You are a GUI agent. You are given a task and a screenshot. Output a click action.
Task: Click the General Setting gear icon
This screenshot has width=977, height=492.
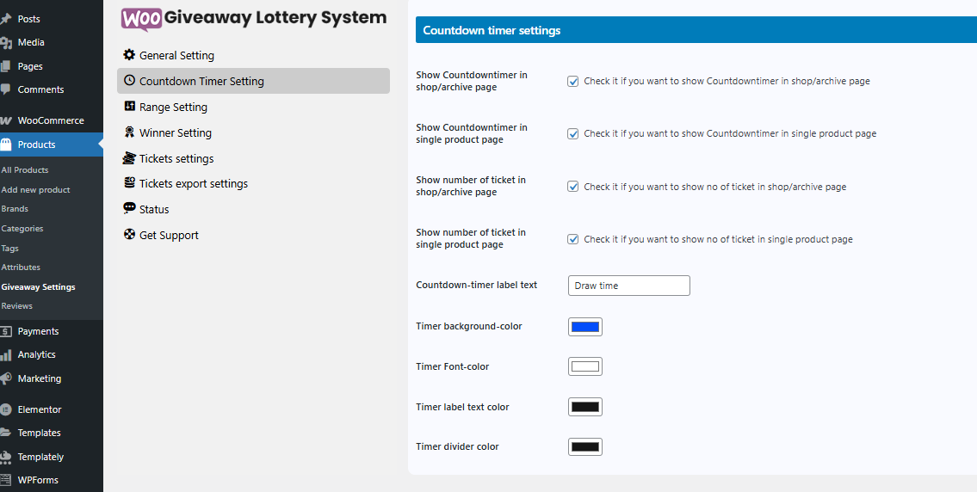(x=129, y=55)
